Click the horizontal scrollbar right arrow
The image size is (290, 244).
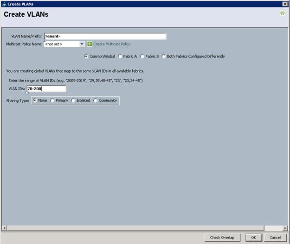(x=285, y=228)
